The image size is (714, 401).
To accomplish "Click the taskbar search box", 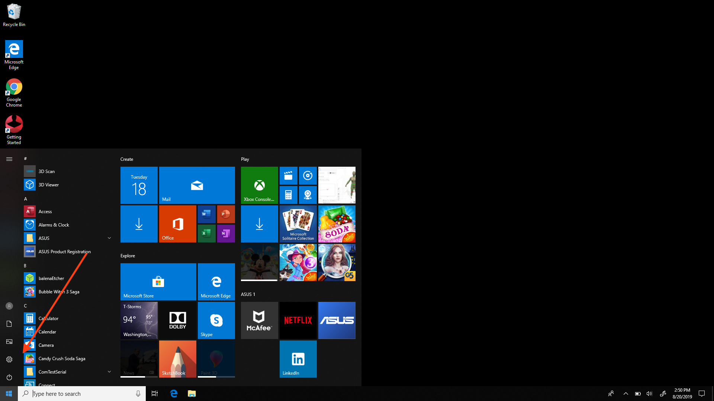I will (82, 394).
